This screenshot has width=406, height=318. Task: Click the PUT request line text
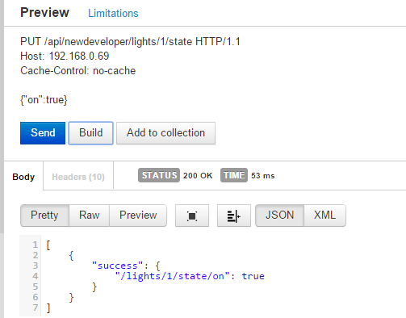coord(130,42)
